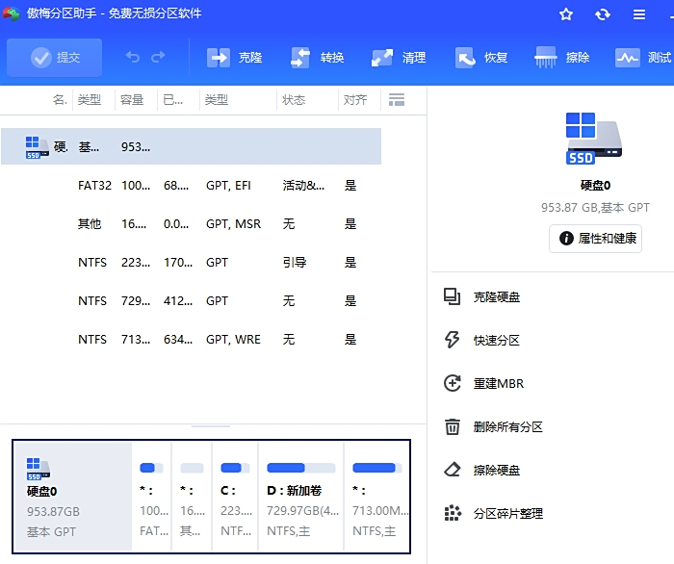Click the redo arrow icon

158,58
